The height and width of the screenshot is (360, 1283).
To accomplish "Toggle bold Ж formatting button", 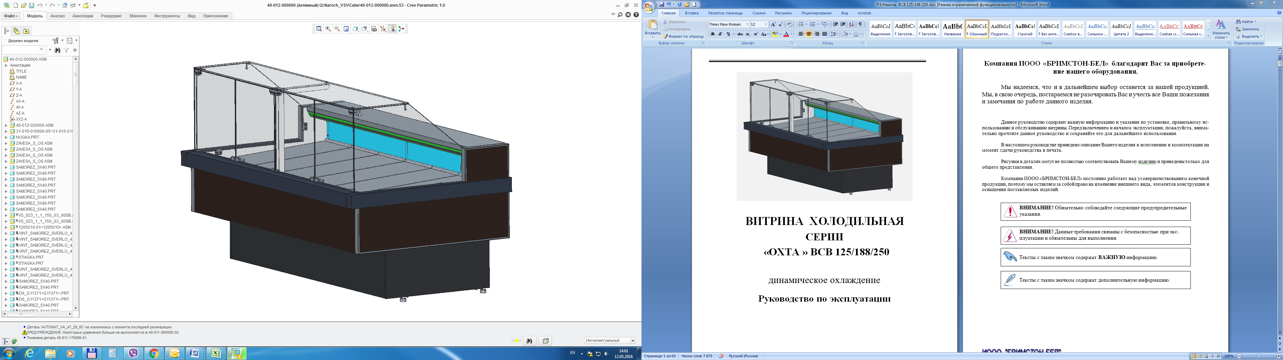I will tap(713, 34).
